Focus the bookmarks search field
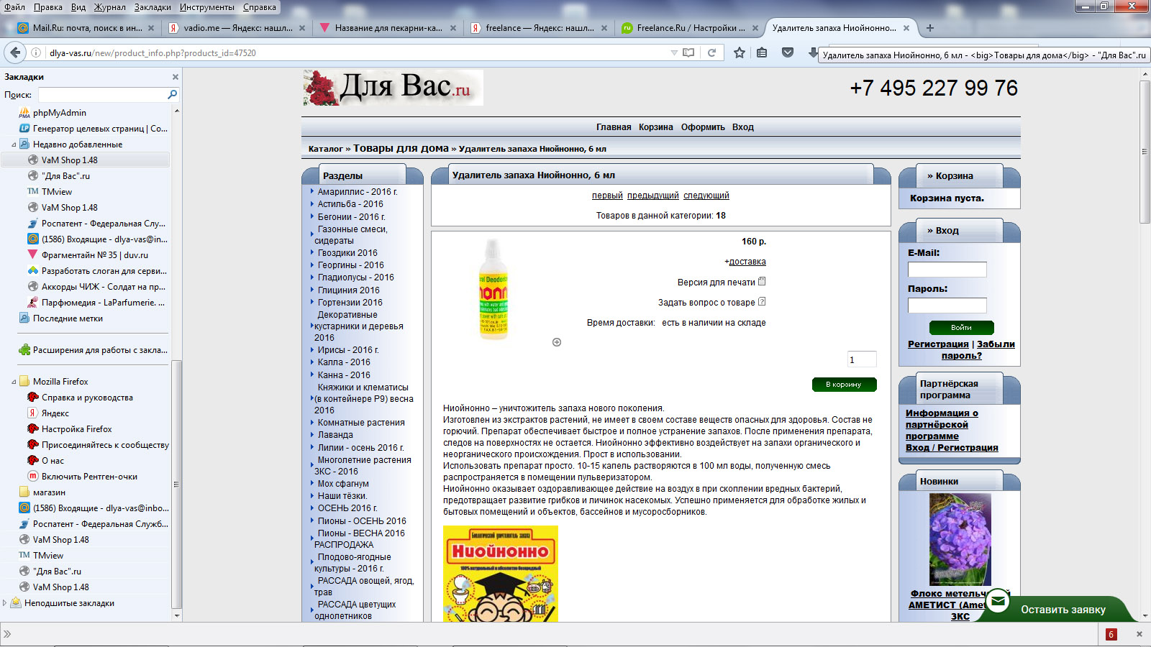 pyautogui.click(x=103, y=94)
